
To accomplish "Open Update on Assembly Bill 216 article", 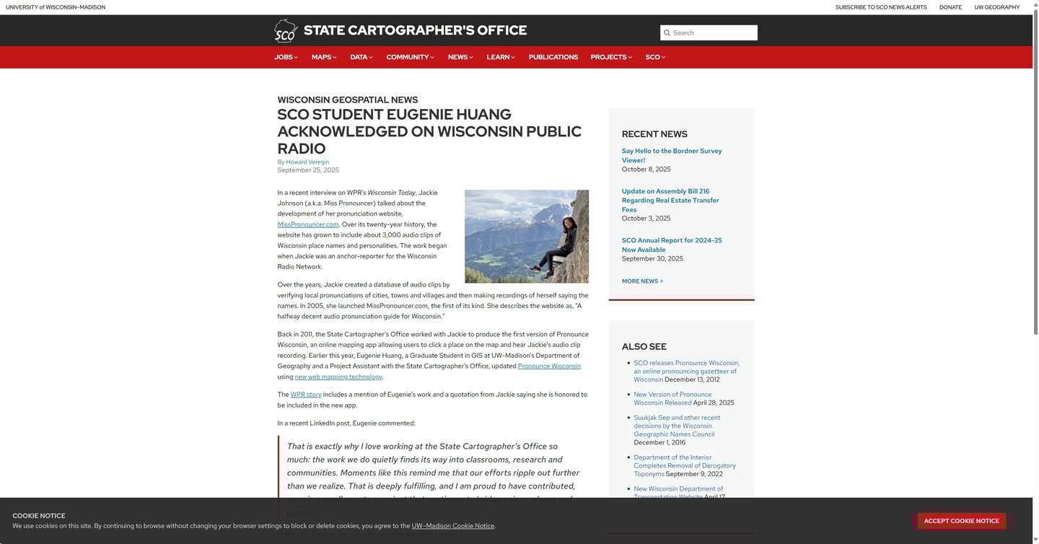I will [670, 200].
